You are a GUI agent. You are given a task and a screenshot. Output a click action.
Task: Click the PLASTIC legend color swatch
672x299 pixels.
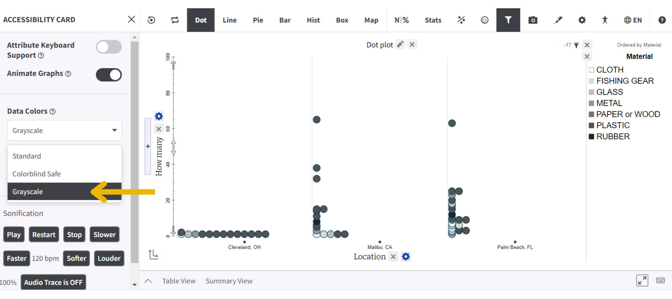(591, 125)
